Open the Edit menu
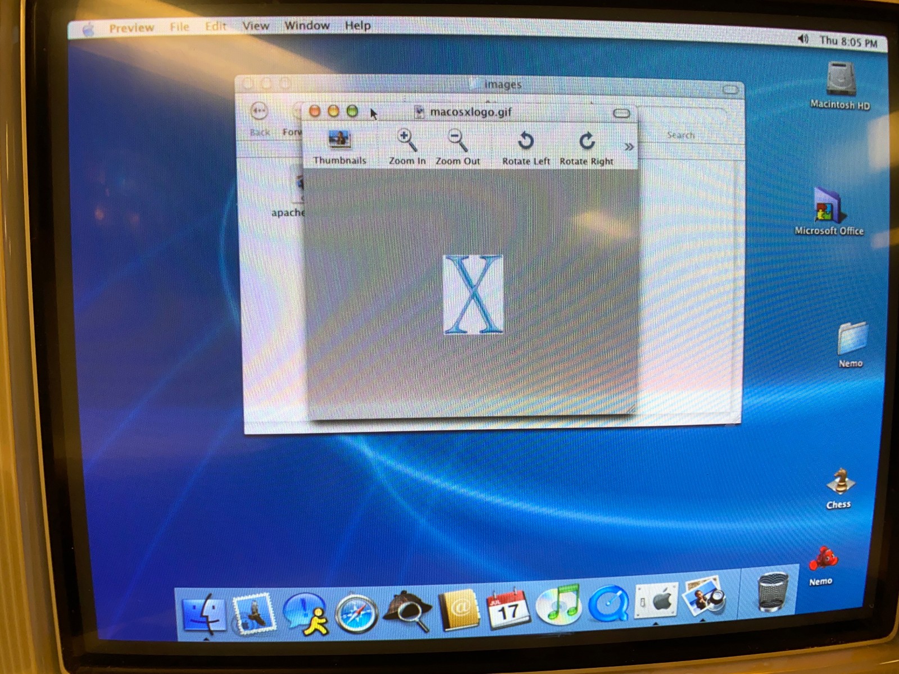This screenshot has height=674, width=899. [x=215, y=26]
